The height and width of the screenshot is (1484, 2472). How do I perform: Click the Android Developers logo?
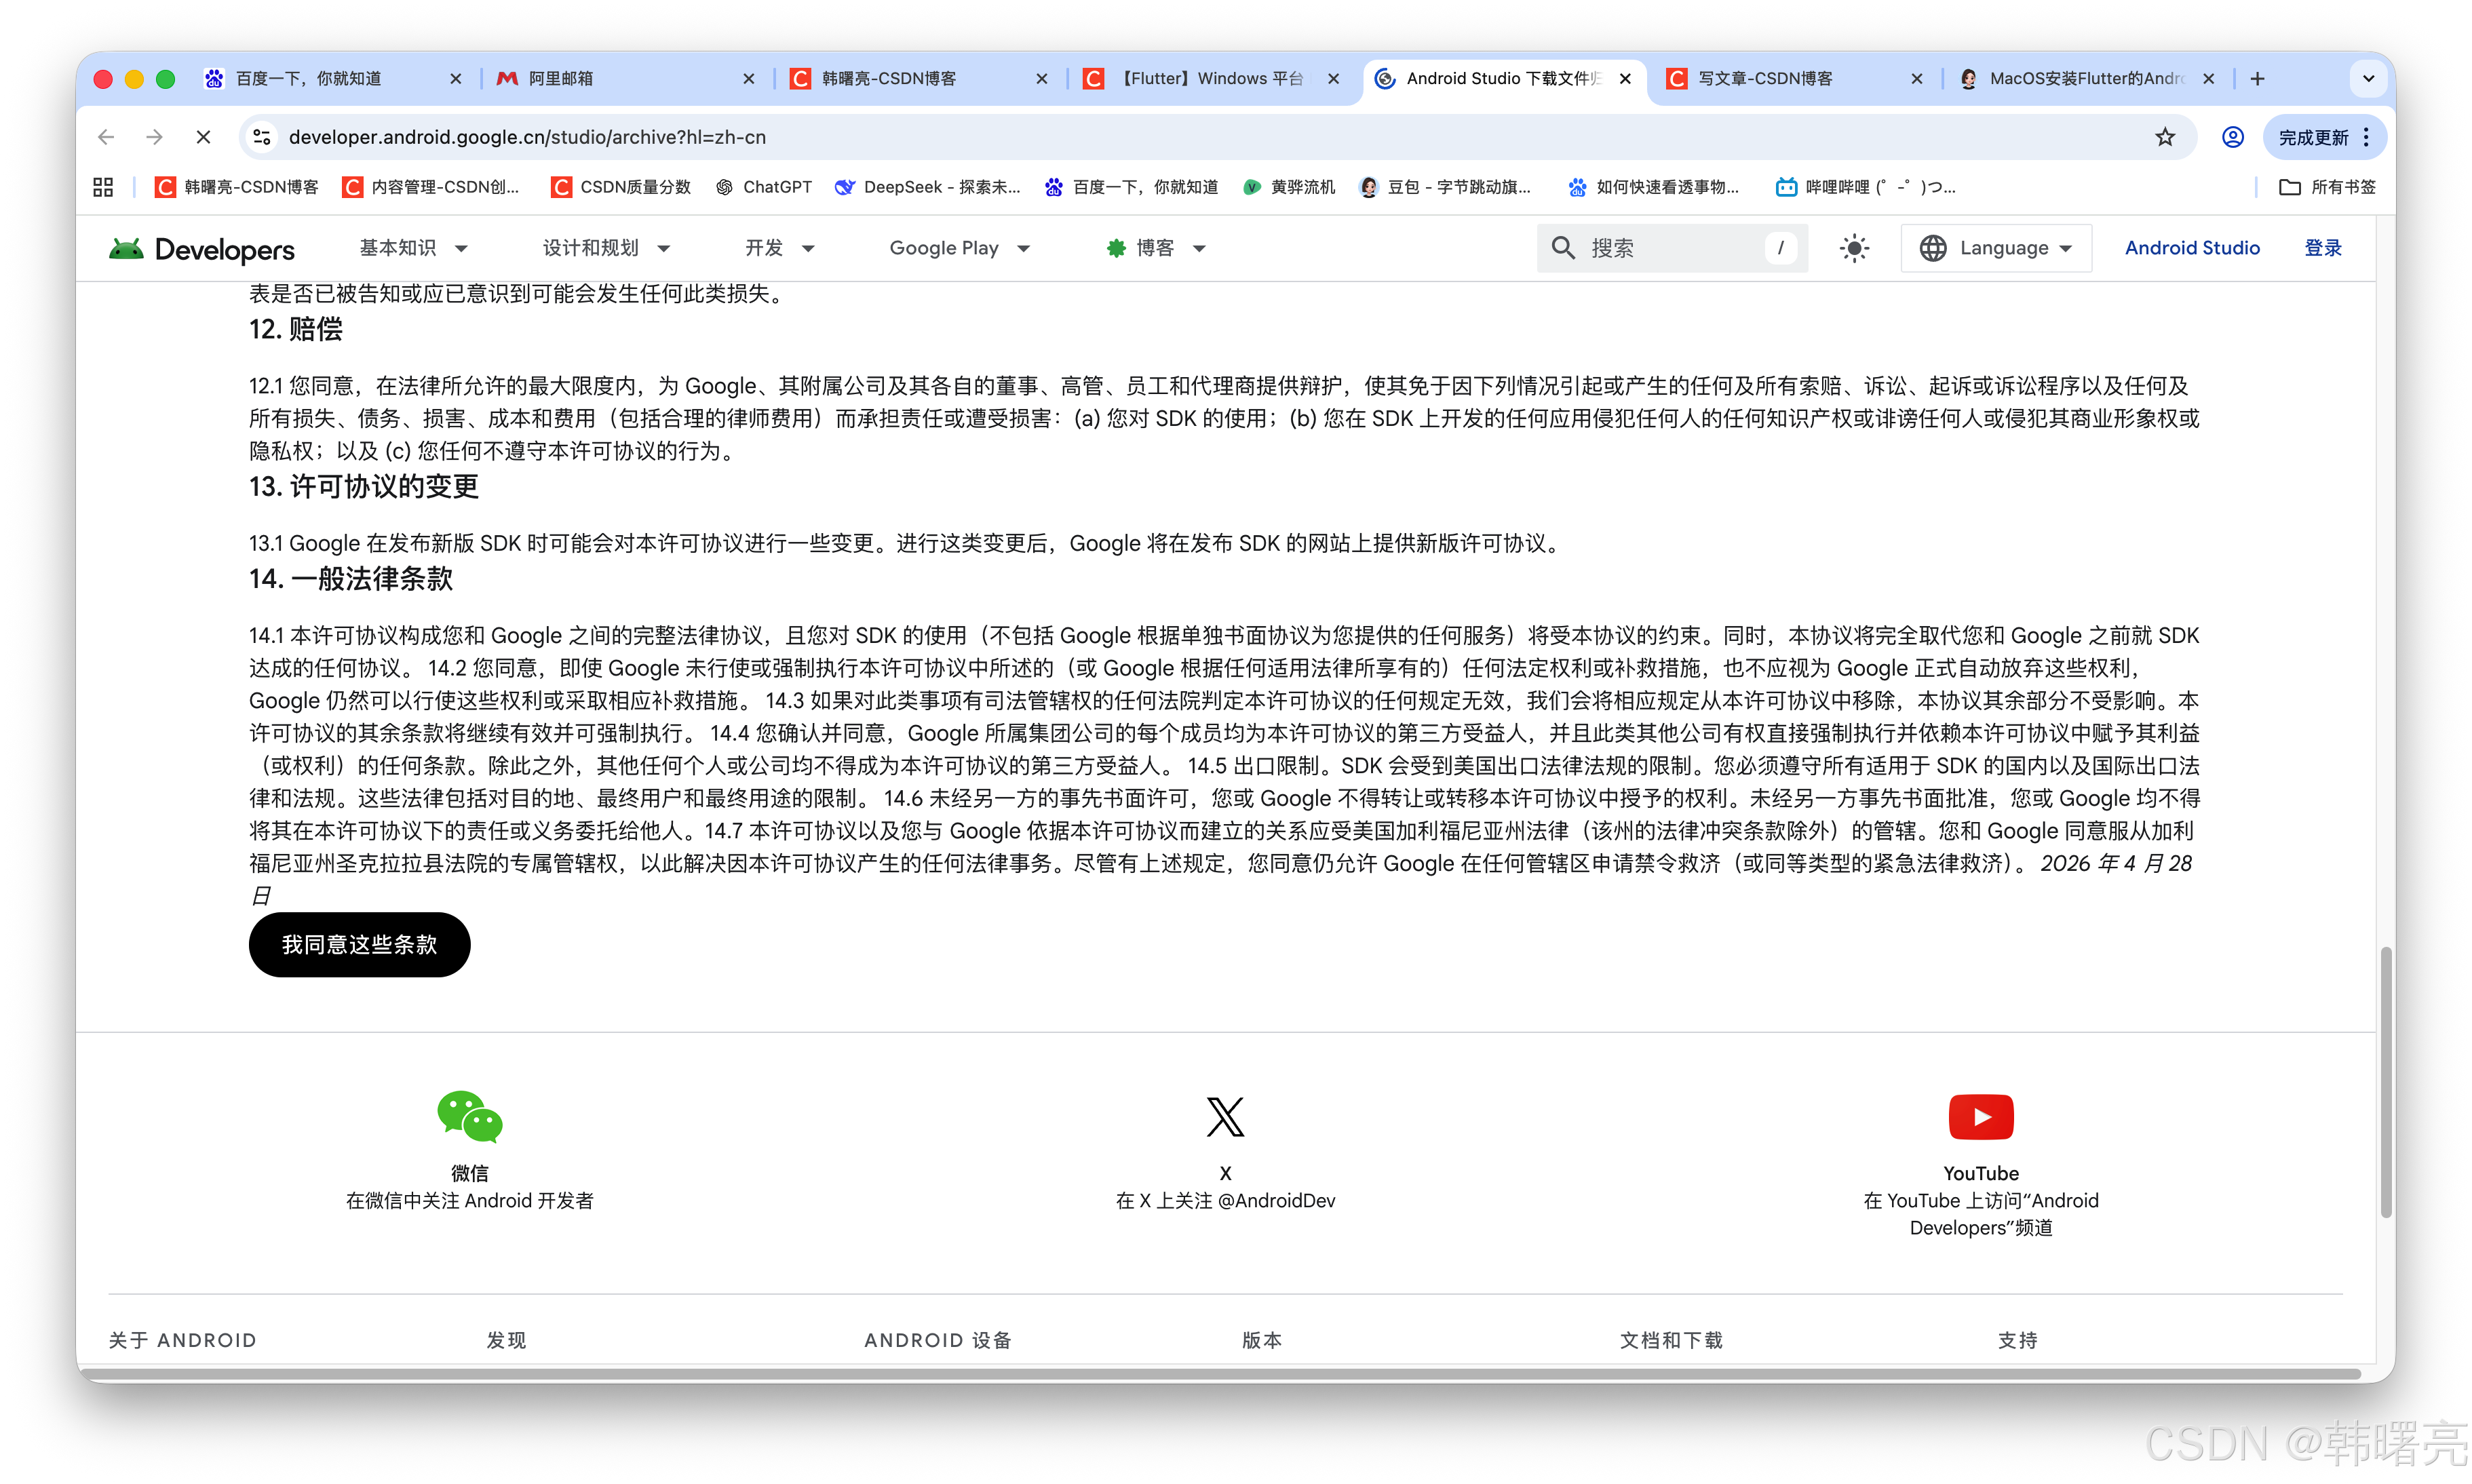[x=202, y=249]
